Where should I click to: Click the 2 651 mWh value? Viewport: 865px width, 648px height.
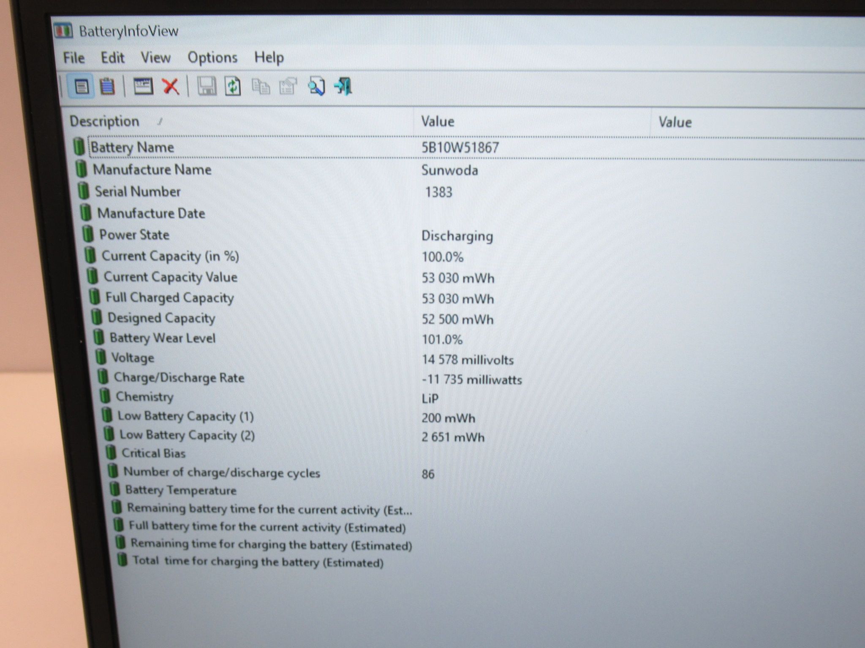click(453, 437)
